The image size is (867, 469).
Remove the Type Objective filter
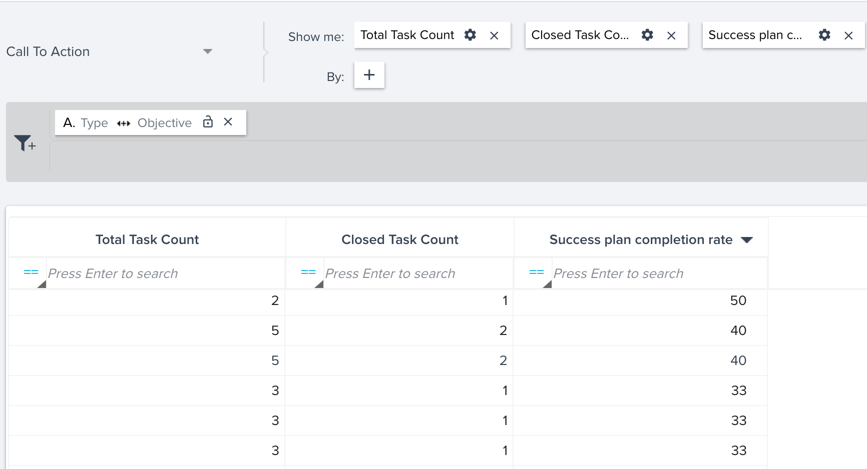(x=228, y=122)
